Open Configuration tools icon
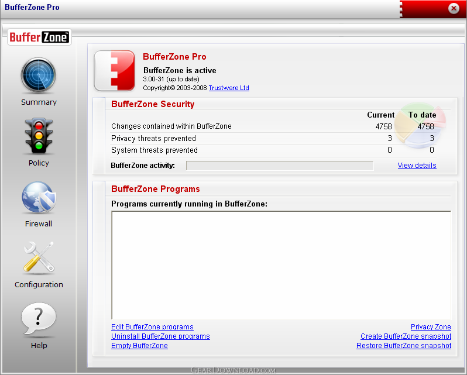Viewport: 467px width, 375px height. (x=39, y=257)
